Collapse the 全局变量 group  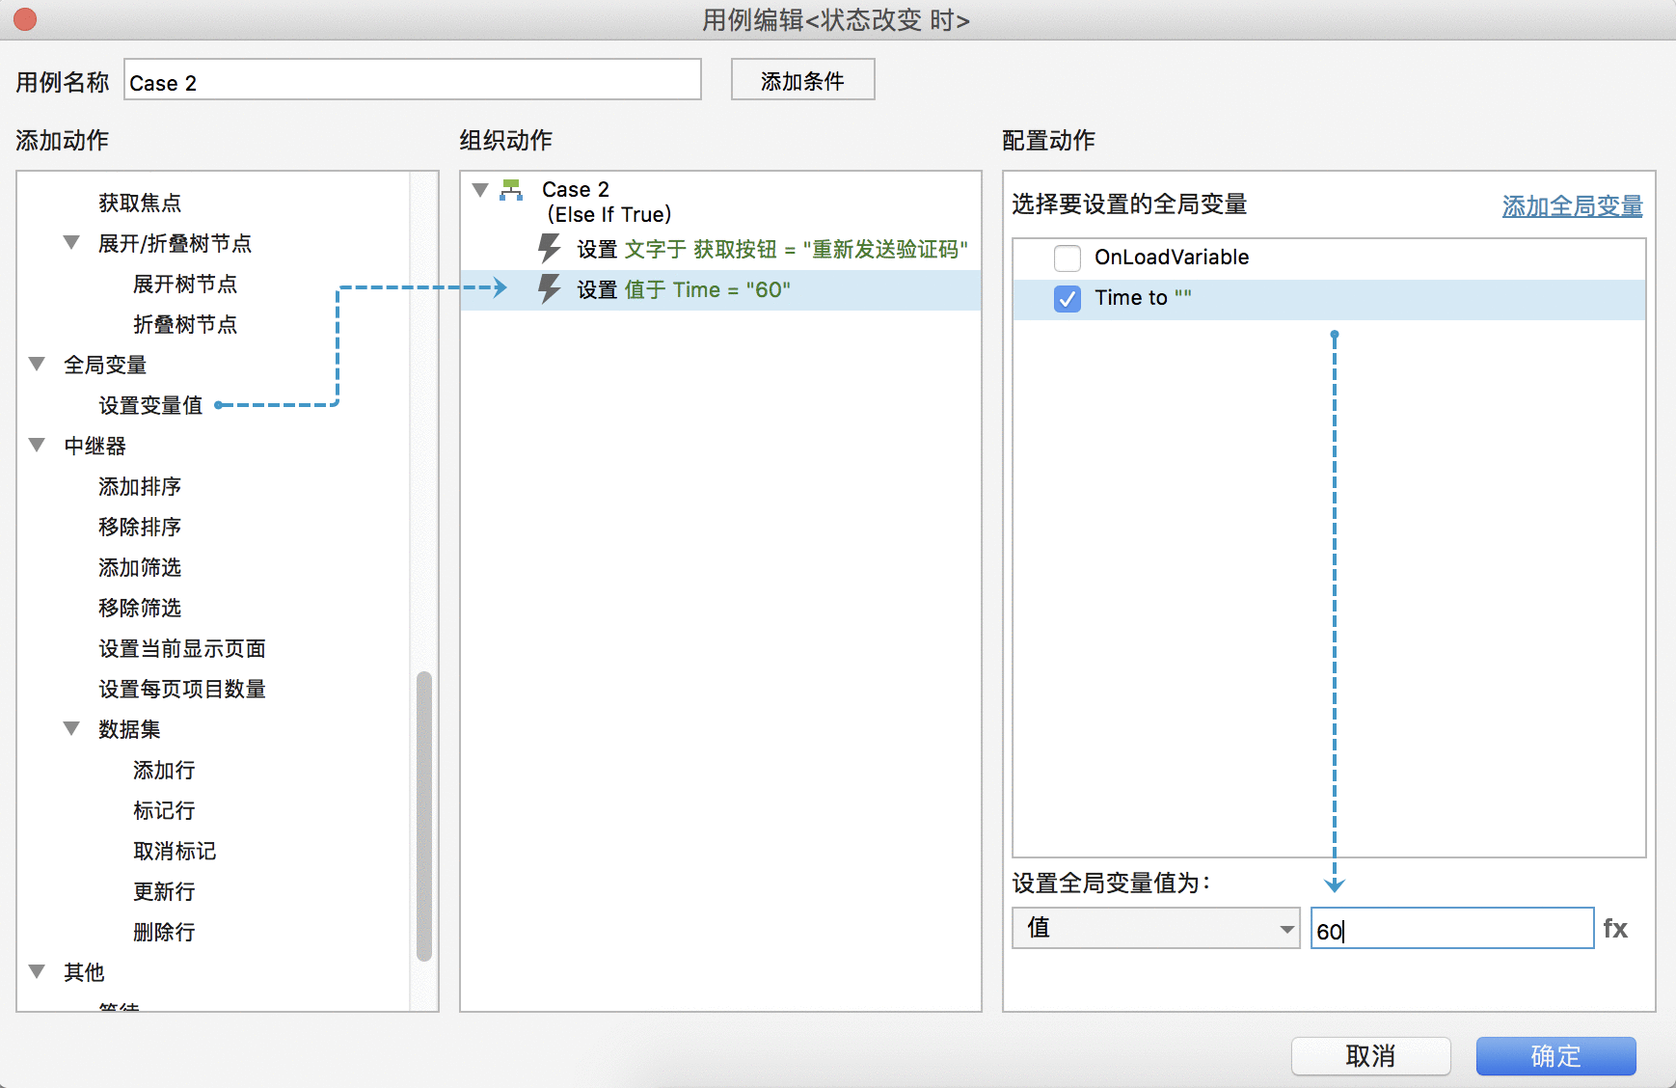37,365
